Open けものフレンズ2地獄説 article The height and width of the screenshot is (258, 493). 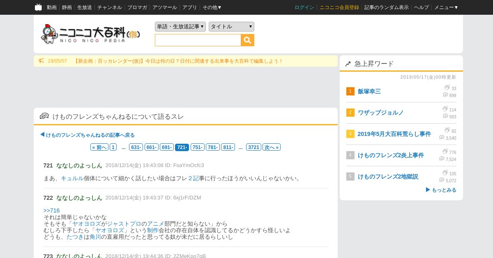point(388,177)
